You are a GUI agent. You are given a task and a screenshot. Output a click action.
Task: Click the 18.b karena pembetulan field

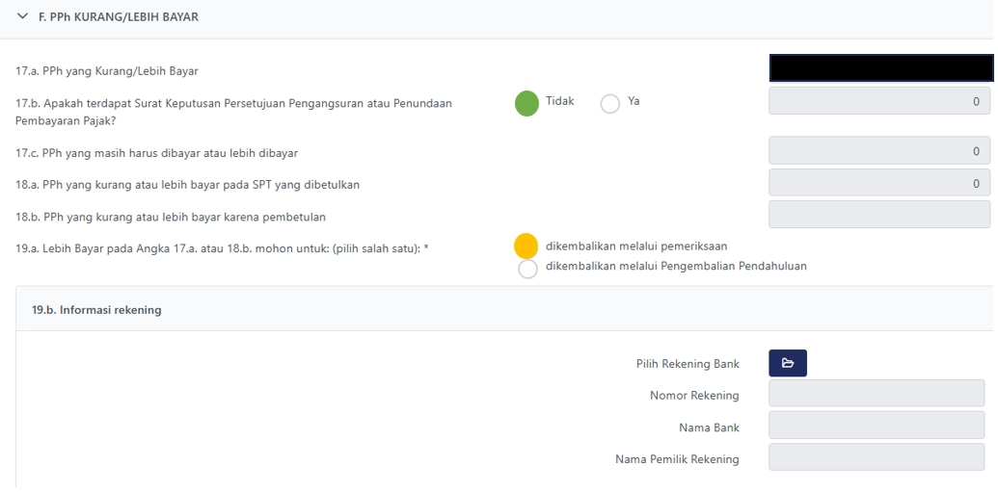(x=878, y=215)
